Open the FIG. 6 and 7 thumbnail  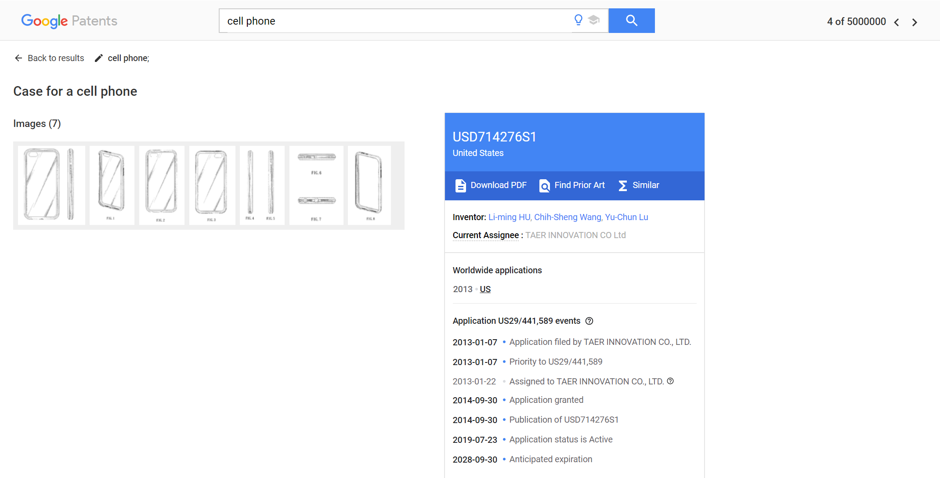(316, 185)
